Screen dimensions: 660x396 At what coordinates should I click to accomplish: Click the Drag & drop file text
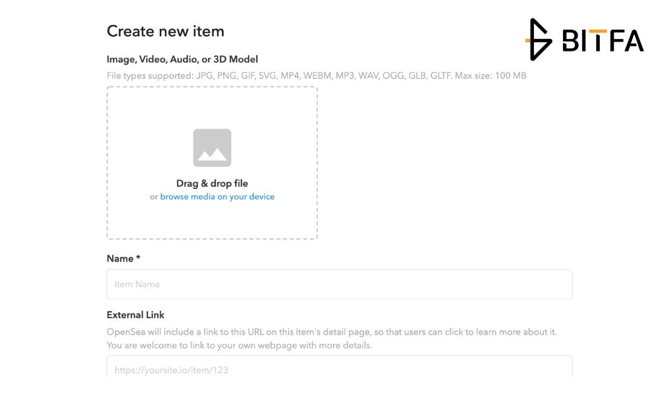coord(212,183)
